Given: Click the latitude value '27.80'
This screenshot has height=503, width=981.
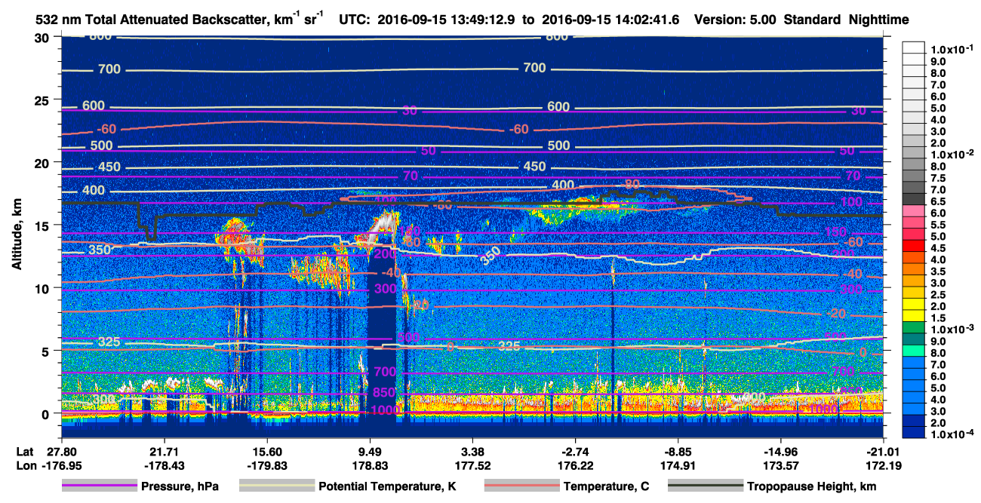Looking at the screenshot, I should pyautogui.click(x=60, y=451).
